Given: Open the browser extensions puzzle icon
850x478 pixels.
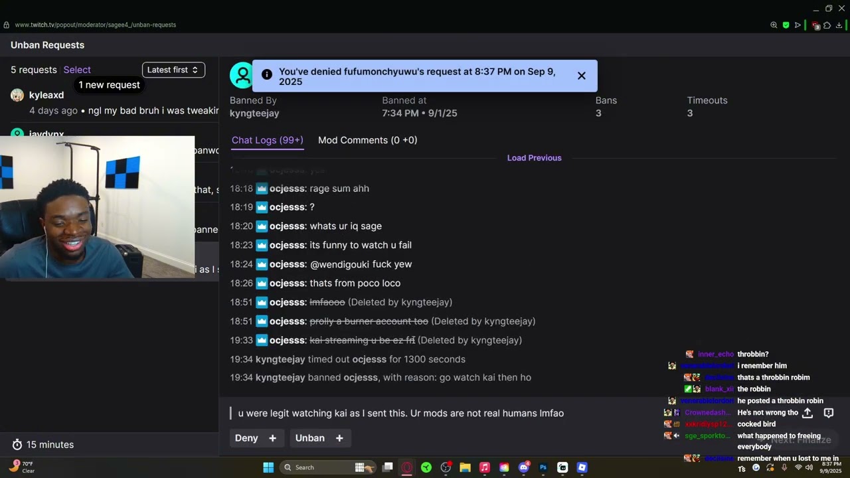Looking at the screenshot, I should 827,25.
